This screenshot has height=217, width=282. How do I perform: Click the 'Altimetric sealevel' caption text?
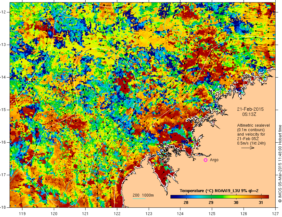pyautogui.click(x=253, y=125)
